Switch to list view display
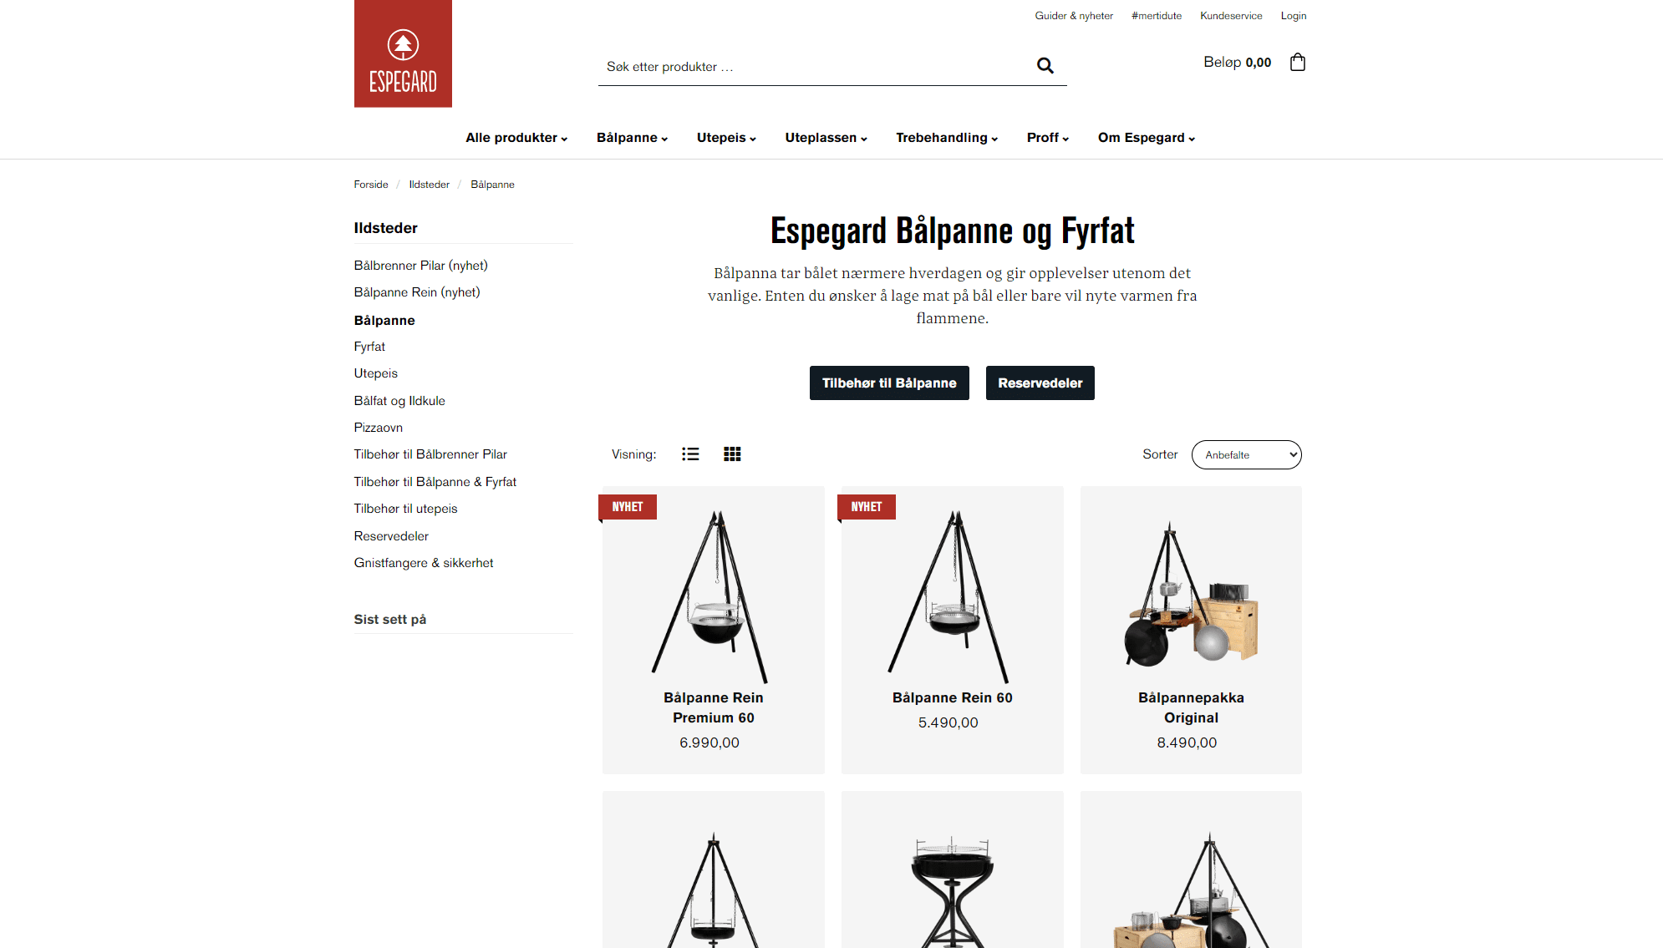Image resolution: width=1663 pixels, height=948 pixels. click(690, 454)
